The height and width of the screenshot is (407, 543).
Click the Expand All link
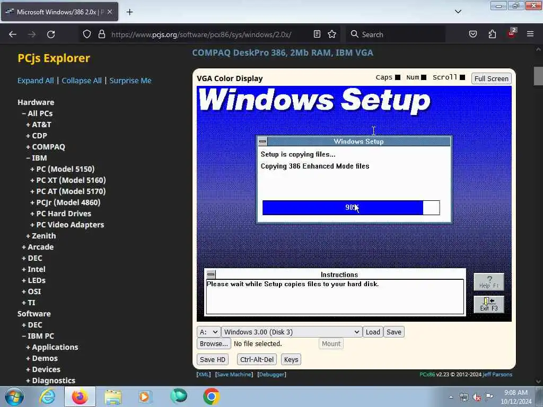pyautogui.click(x=36, y=81)
